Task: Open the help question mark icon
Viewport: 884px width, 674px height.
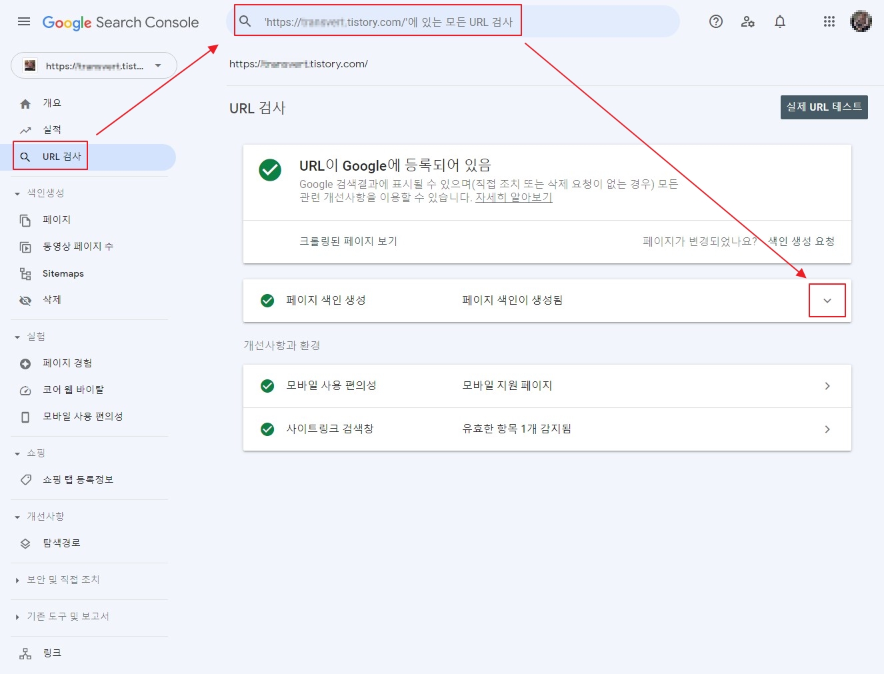Action: click(716, 21)
